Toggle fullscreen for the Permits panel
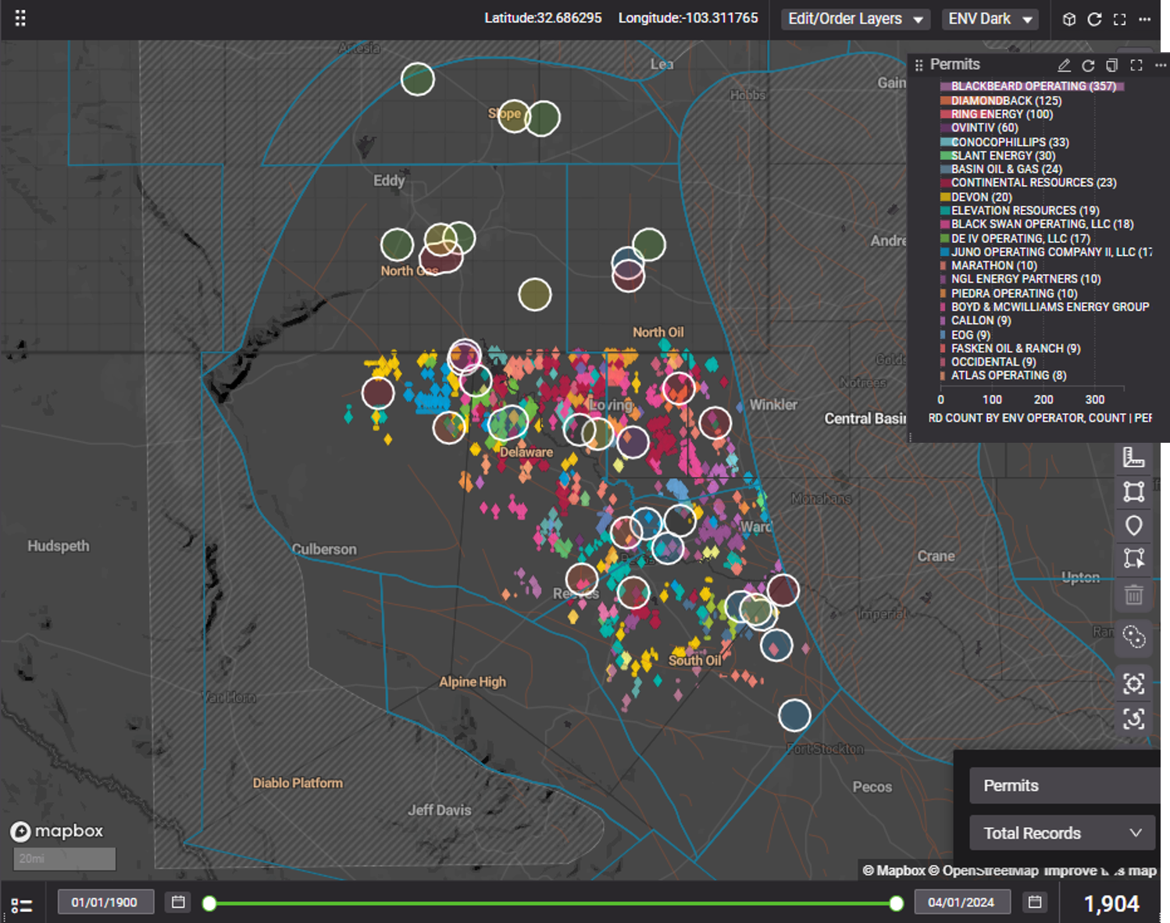Image resolution: width=1170 pixels, height=923 pixels. (1136, 66)
